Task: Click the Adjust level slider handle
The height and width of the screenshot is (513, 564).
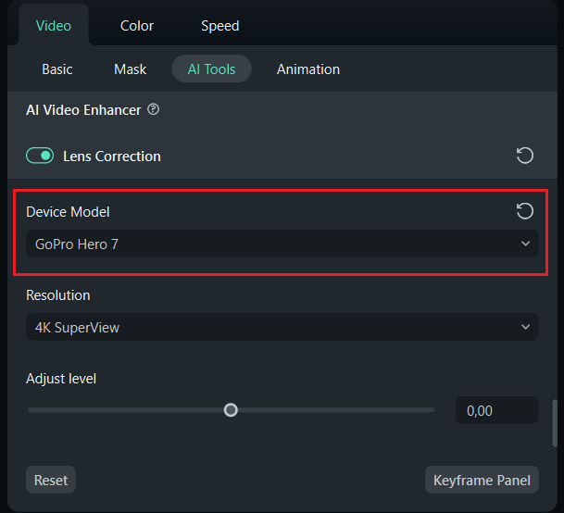Action: (x=231, y=410)
